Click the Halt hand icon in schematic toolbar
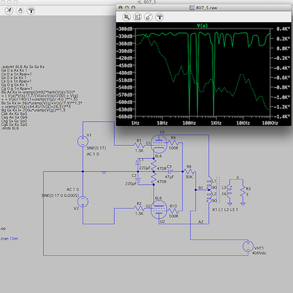Viewport: 293px width, 293px height. (x=20, y=10)
